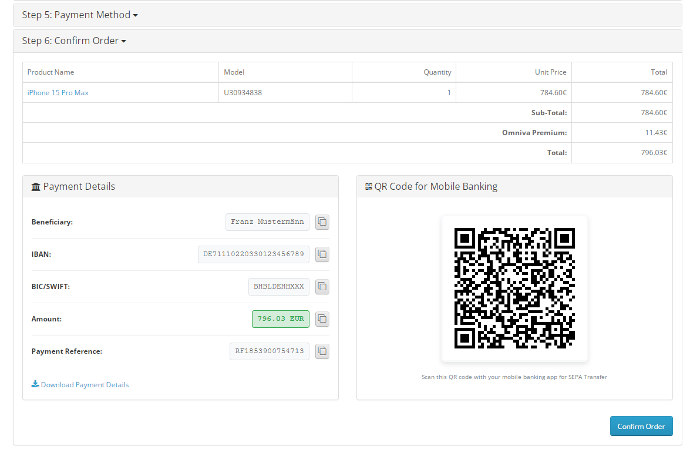The height and width of the screenshot is (456, 690).
Task: Click the Payment Reference label
Action: tap(66, 351)
